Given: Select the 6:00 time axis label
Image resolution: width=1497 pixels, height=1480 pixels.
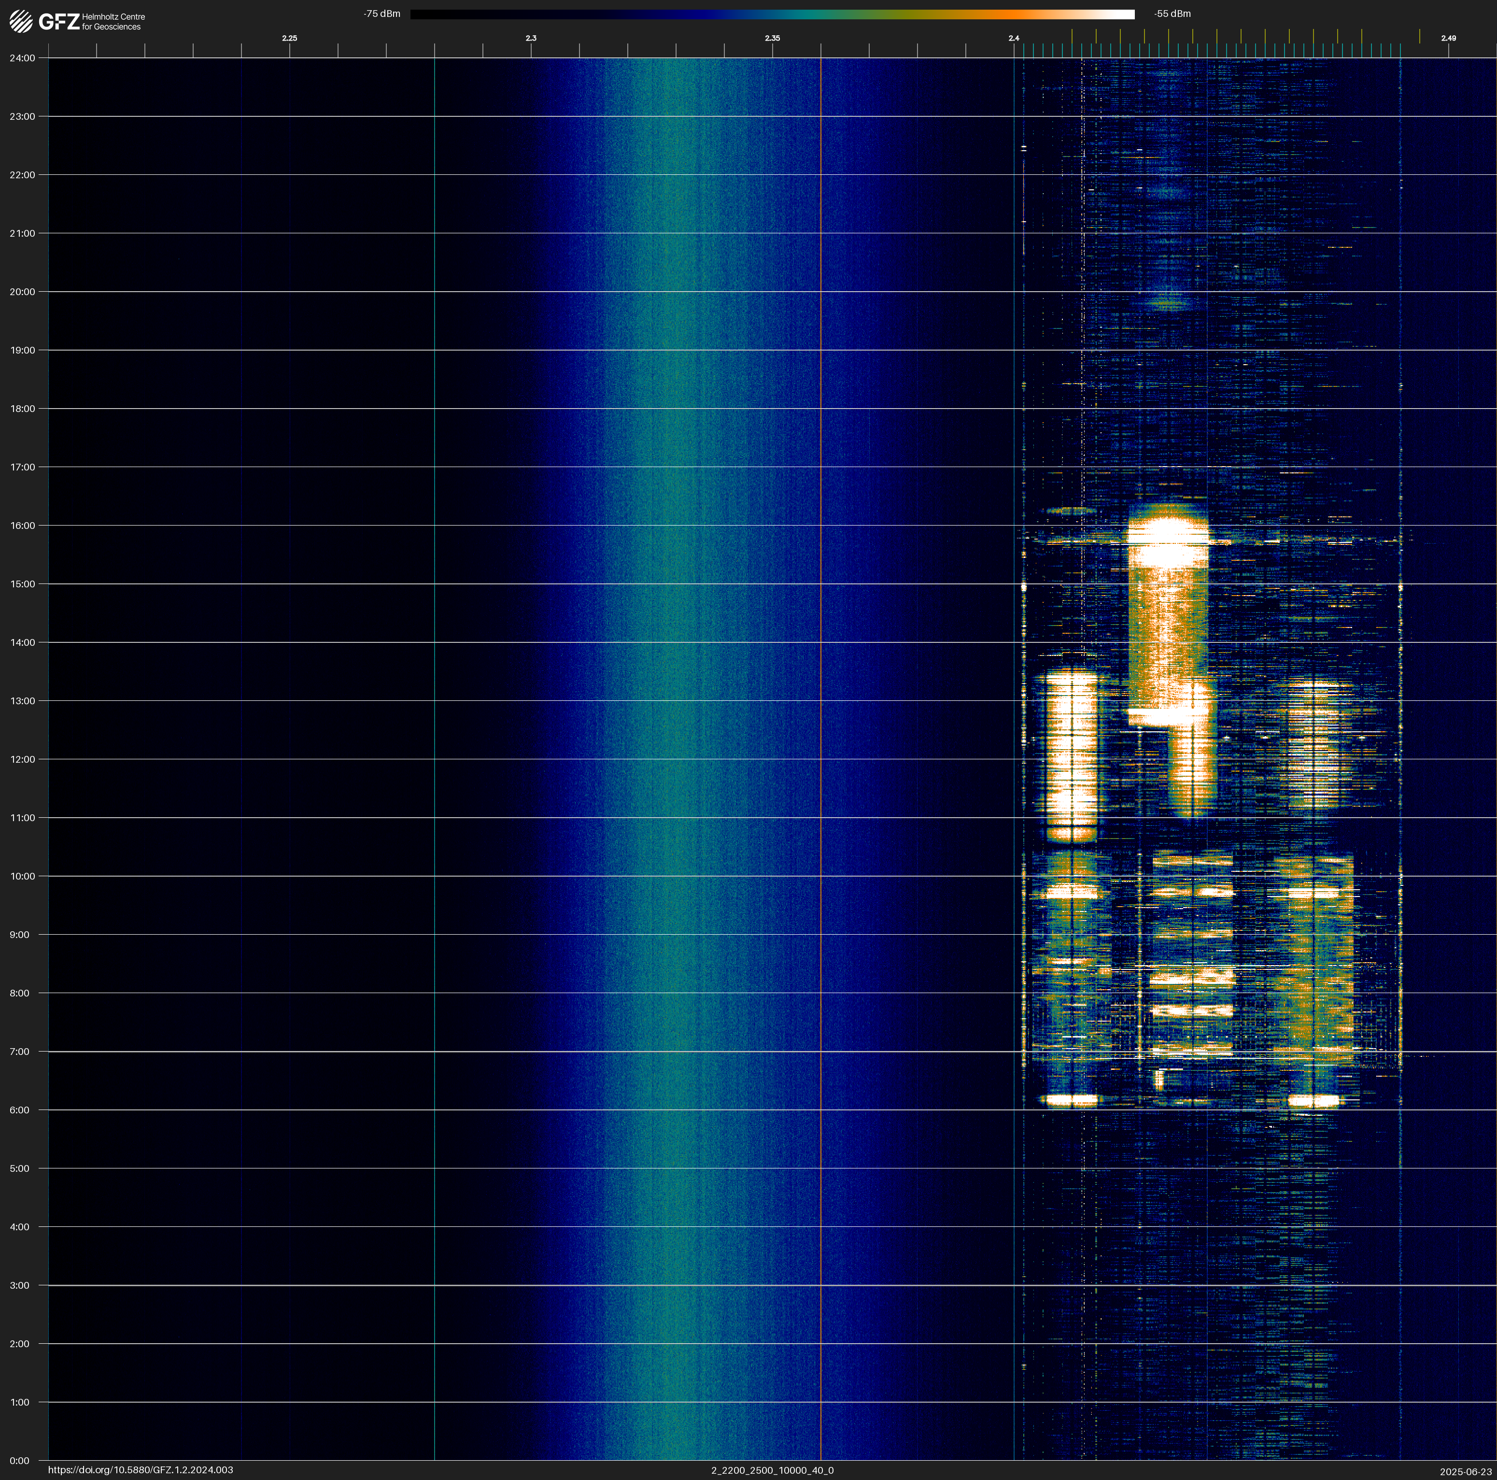Looking at the screenshot, I should 19,1110.
